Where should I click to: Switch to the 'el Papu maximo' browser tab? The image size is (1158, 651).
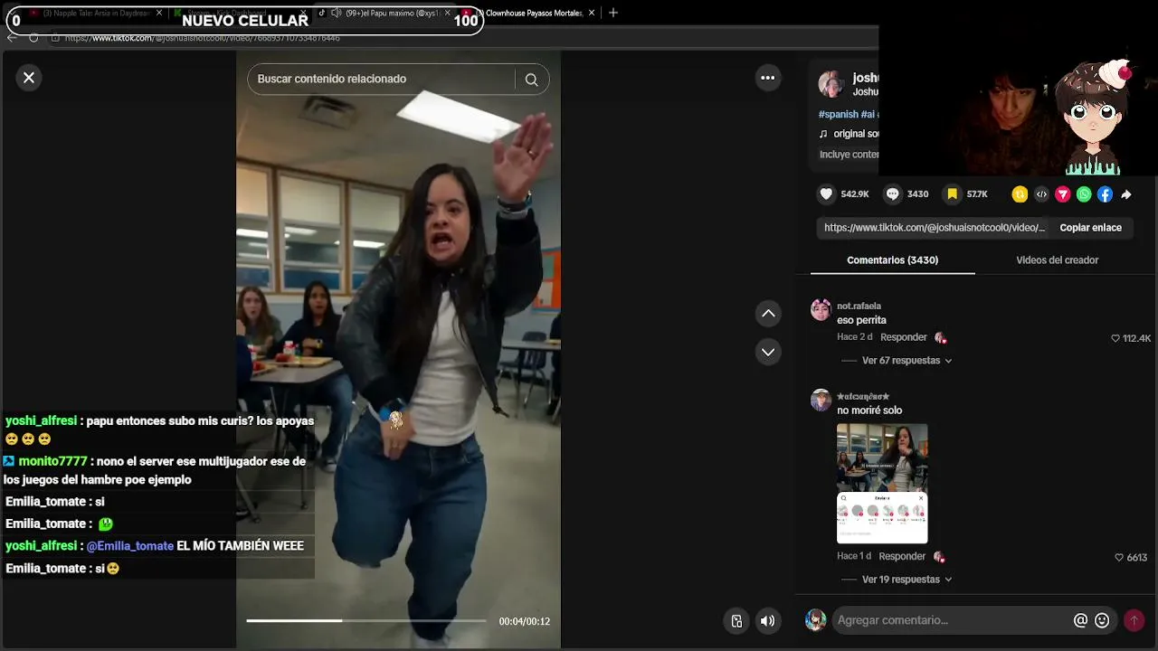pos(384,13)
